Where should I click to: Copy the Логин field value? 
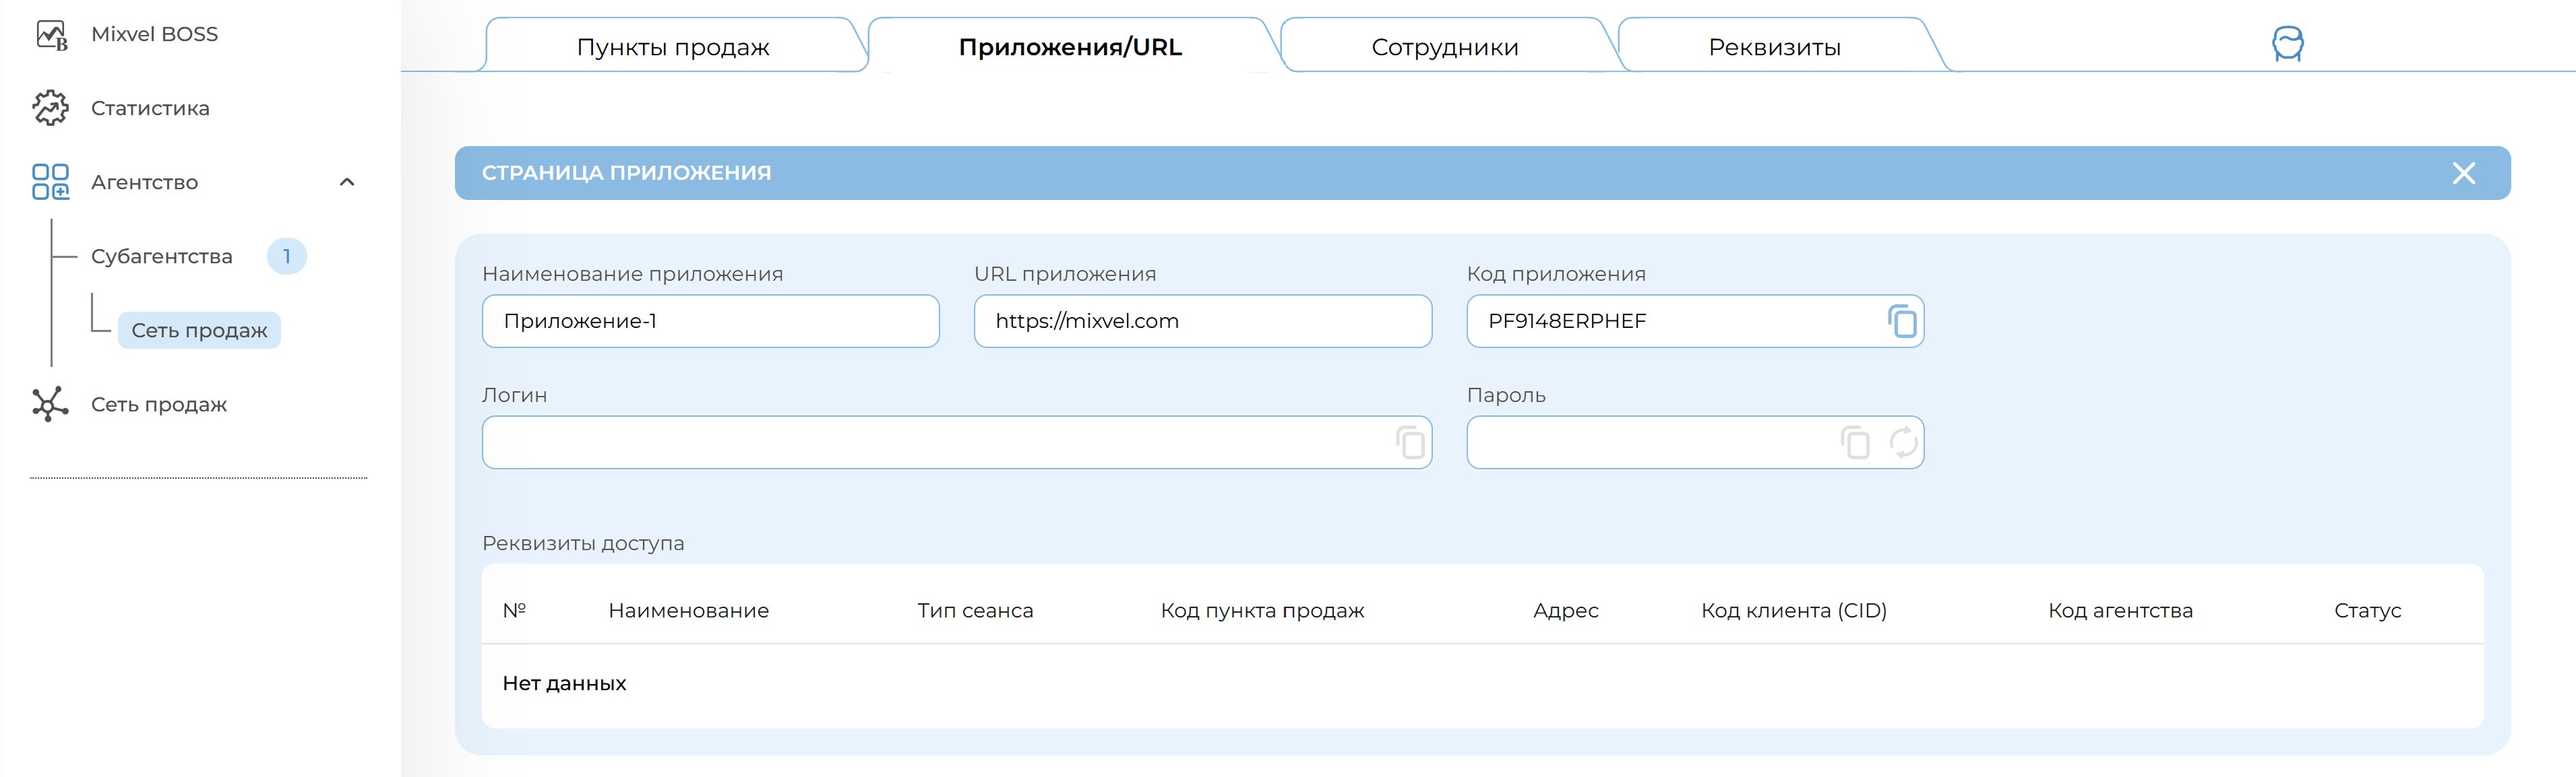1410,442
